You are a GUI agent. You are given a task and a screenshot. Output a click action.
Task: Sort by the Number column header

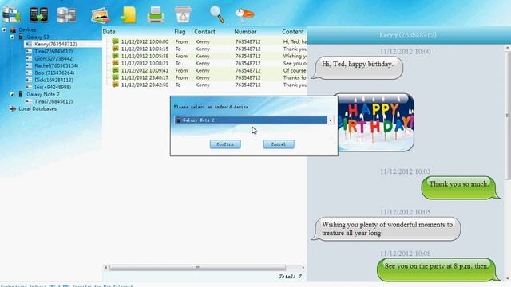[245, 32]
